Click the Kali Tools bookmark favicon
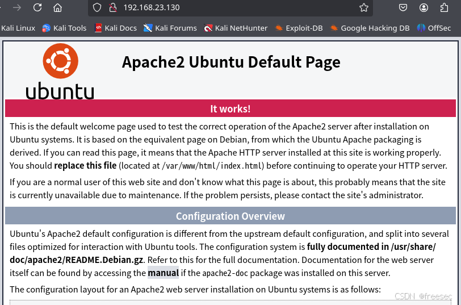 pos(46,28)
